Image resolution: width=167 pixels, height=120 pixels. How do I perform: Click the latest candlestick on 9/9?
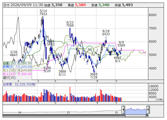[121, 49]
